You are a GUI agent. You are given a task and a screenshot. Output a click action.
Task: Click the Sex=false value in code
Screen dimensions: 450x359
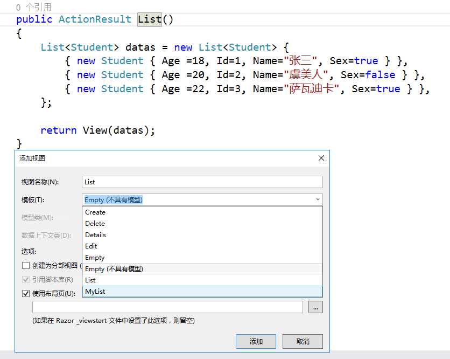click(368, 75)
